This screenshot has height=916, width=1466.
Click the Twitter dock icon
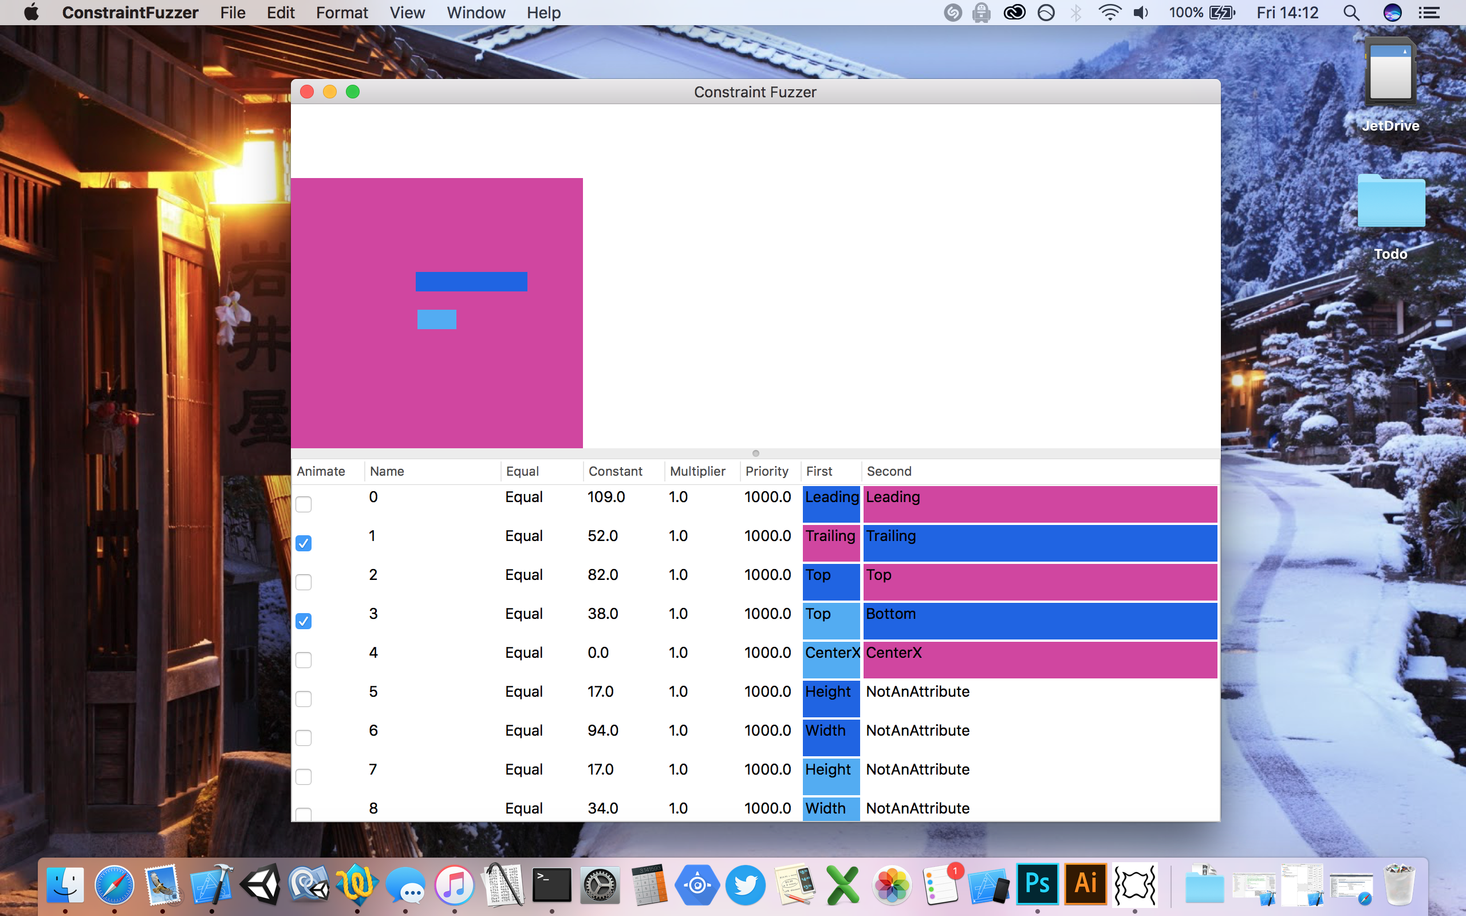coord(746,885)
